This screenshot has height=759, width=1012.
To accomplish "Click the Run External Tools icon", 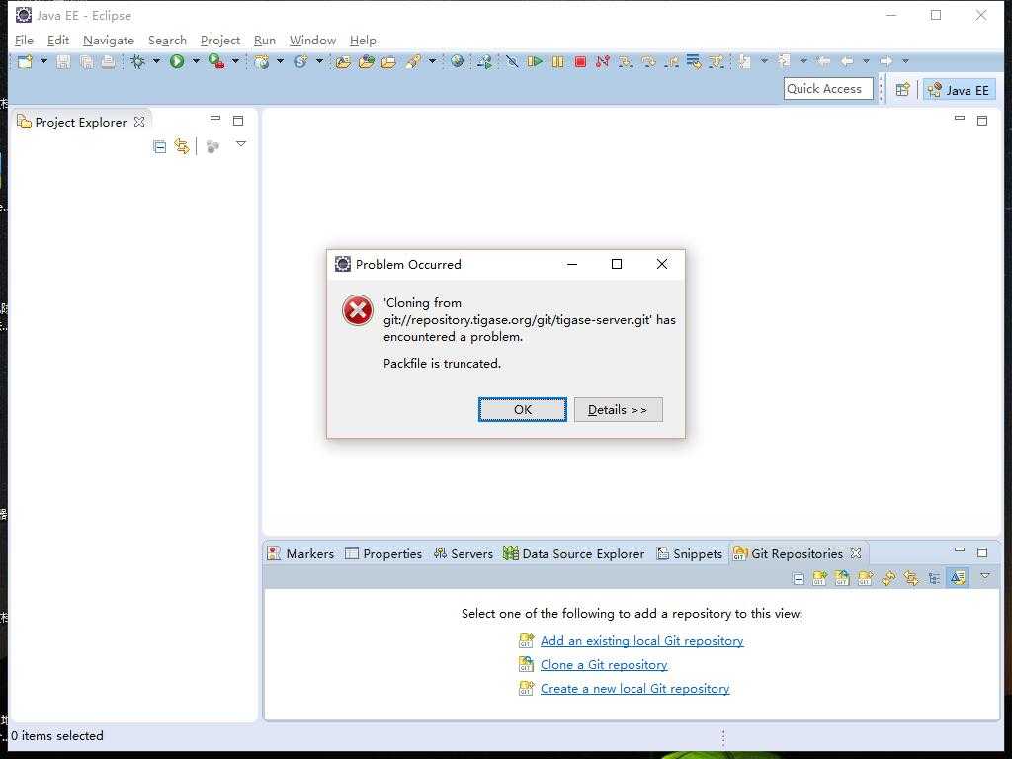I will click(216, 61).
